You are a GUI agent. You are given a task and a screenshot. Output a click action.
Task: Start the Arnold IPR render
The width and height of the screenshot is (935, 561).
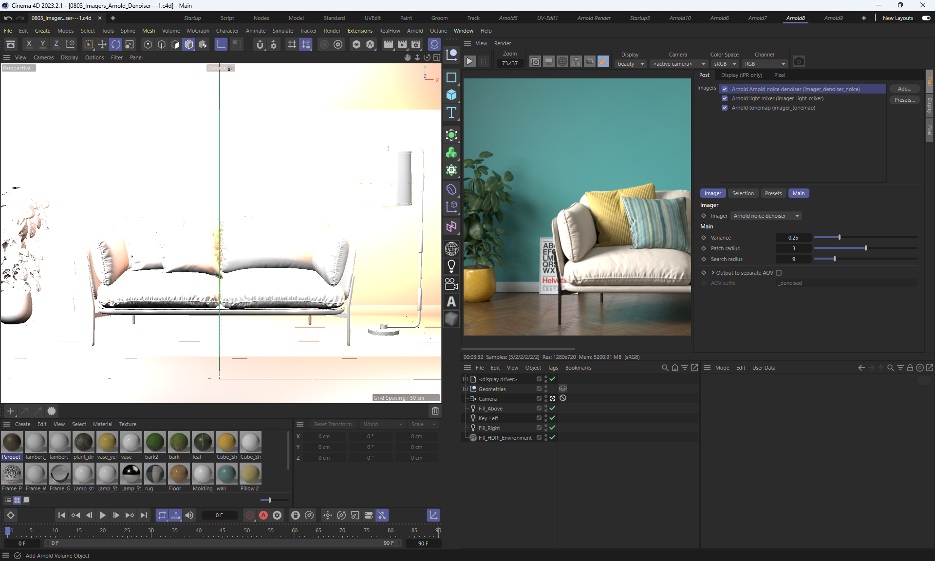pyautogui.click(x=469, y=62)
